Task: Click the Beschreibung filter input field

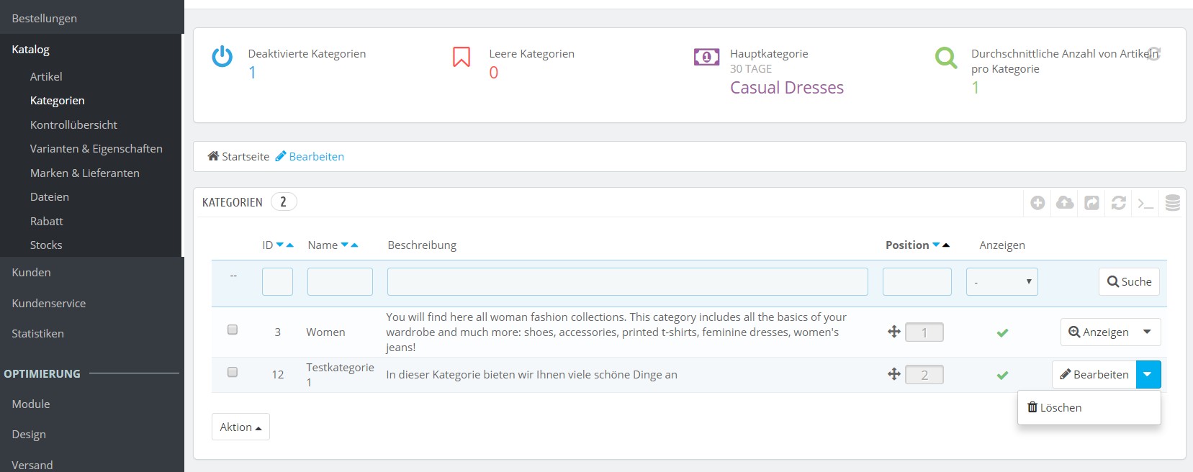Action: (628, 281)
